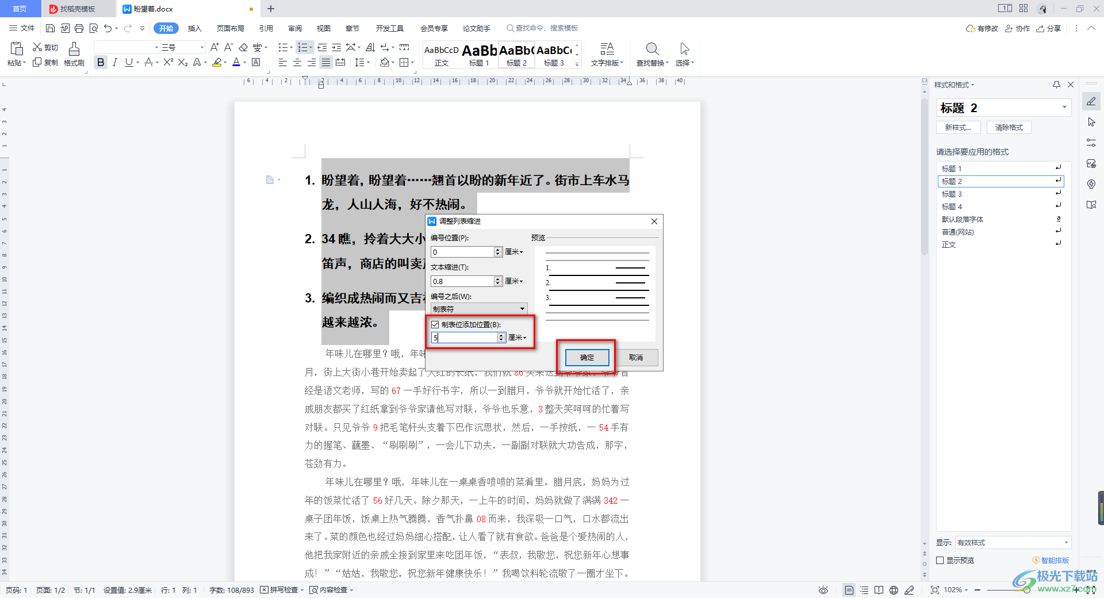Click the text indent input field
This screenshot has height=598, width=1104.
point(462,281)
